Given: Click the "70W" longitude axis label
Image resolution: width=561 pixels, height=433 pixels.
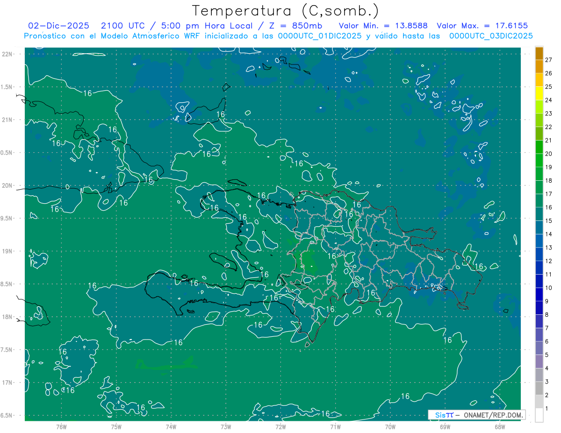Looking at the screenshot, I should click(x=390, y=426).
